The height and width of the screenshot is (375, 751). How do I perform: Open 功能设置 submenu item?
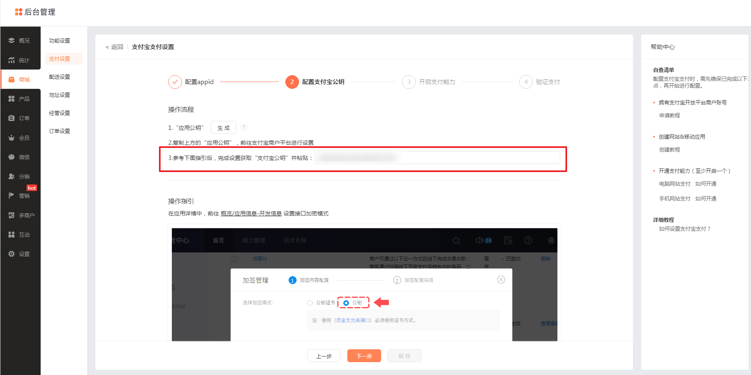(60, 41)
